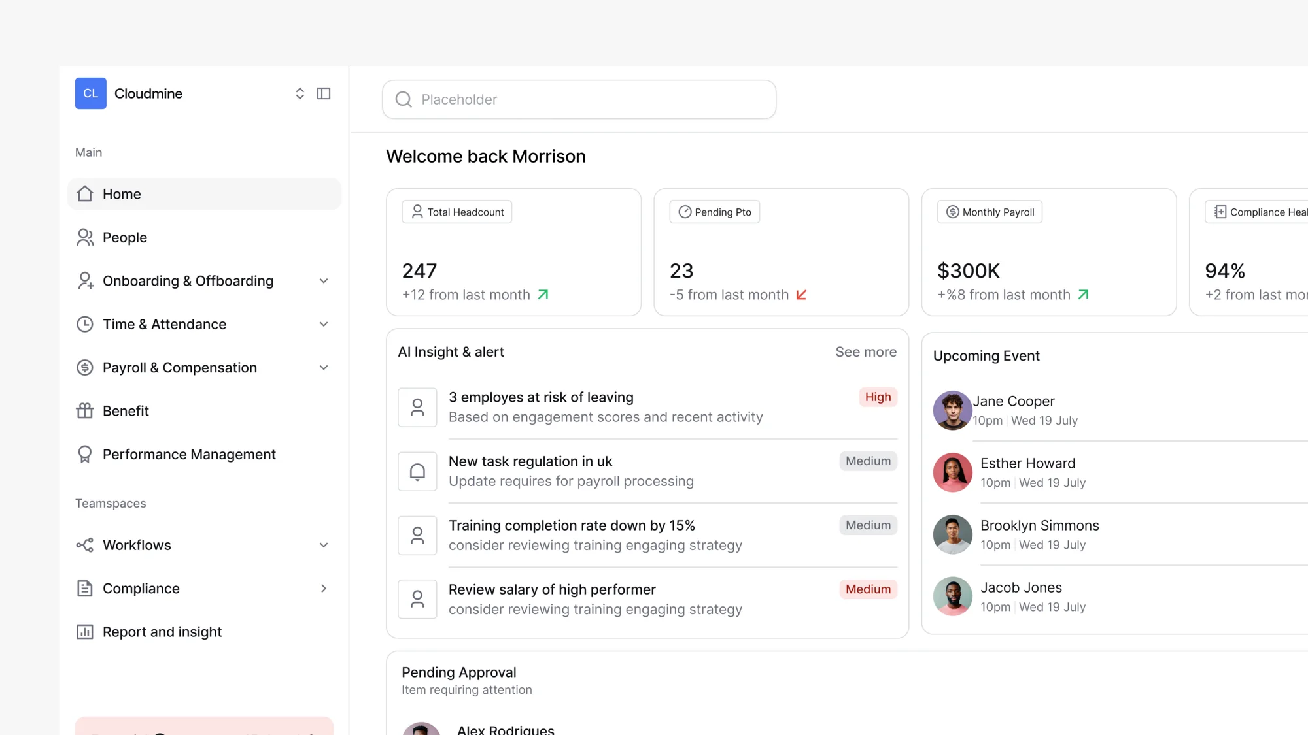Image resolution: width=1308 pixels, height=735 pixels.
Task: Click the Performance Management award icon
Action: click(85, 455)
